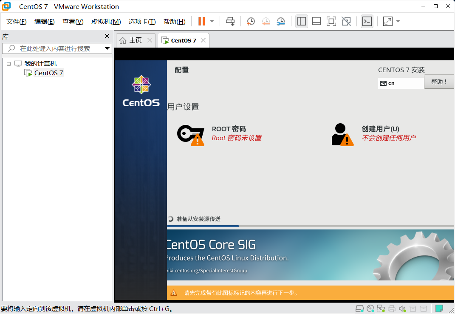Click the orange warning message bar
The image size is (455, 314).
click(311, 293)
